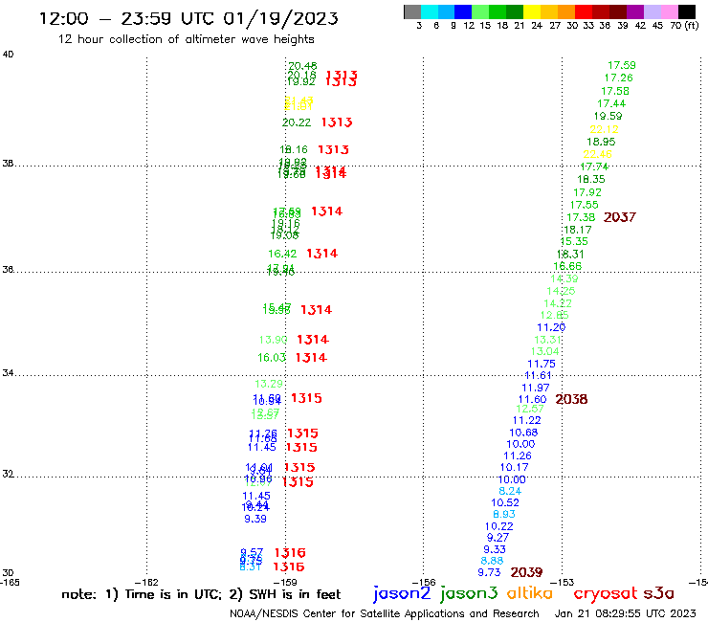Viewport: 708px width, 622px height.
Task: Click the subtitle '12 hour collection of altimeter wave heights'
Action: coord(186,39)
